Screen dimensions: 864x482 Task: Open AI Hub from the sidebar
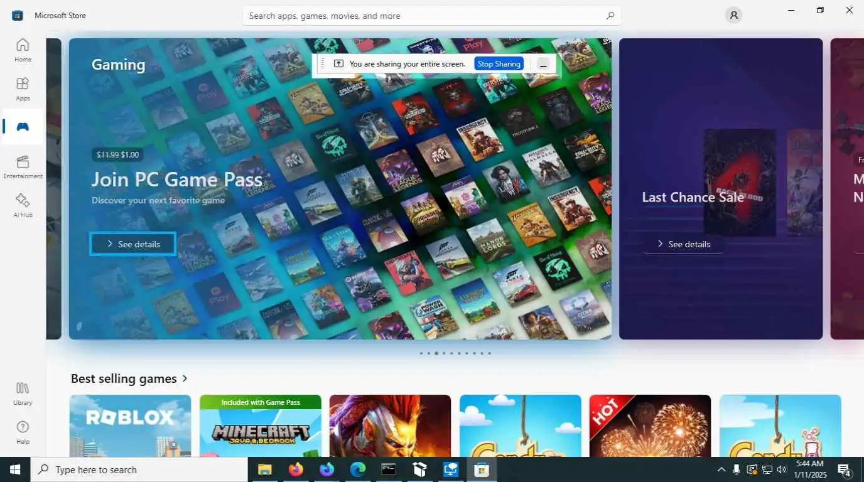[23, 206]
